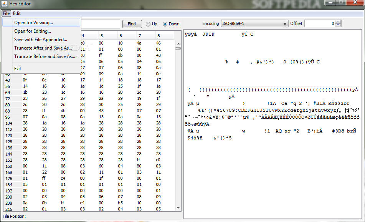Image resolution: width=365 pixels, height=222 pixels.
Task: Select Truncate After and Save As...
Action: 41,48
